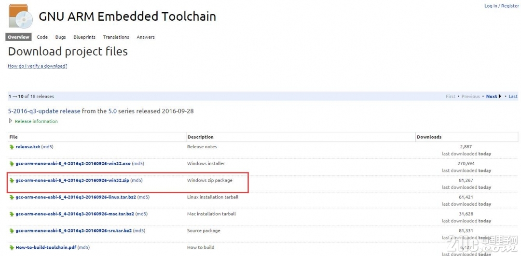Open the Blueprints tab

coord(84,37)
